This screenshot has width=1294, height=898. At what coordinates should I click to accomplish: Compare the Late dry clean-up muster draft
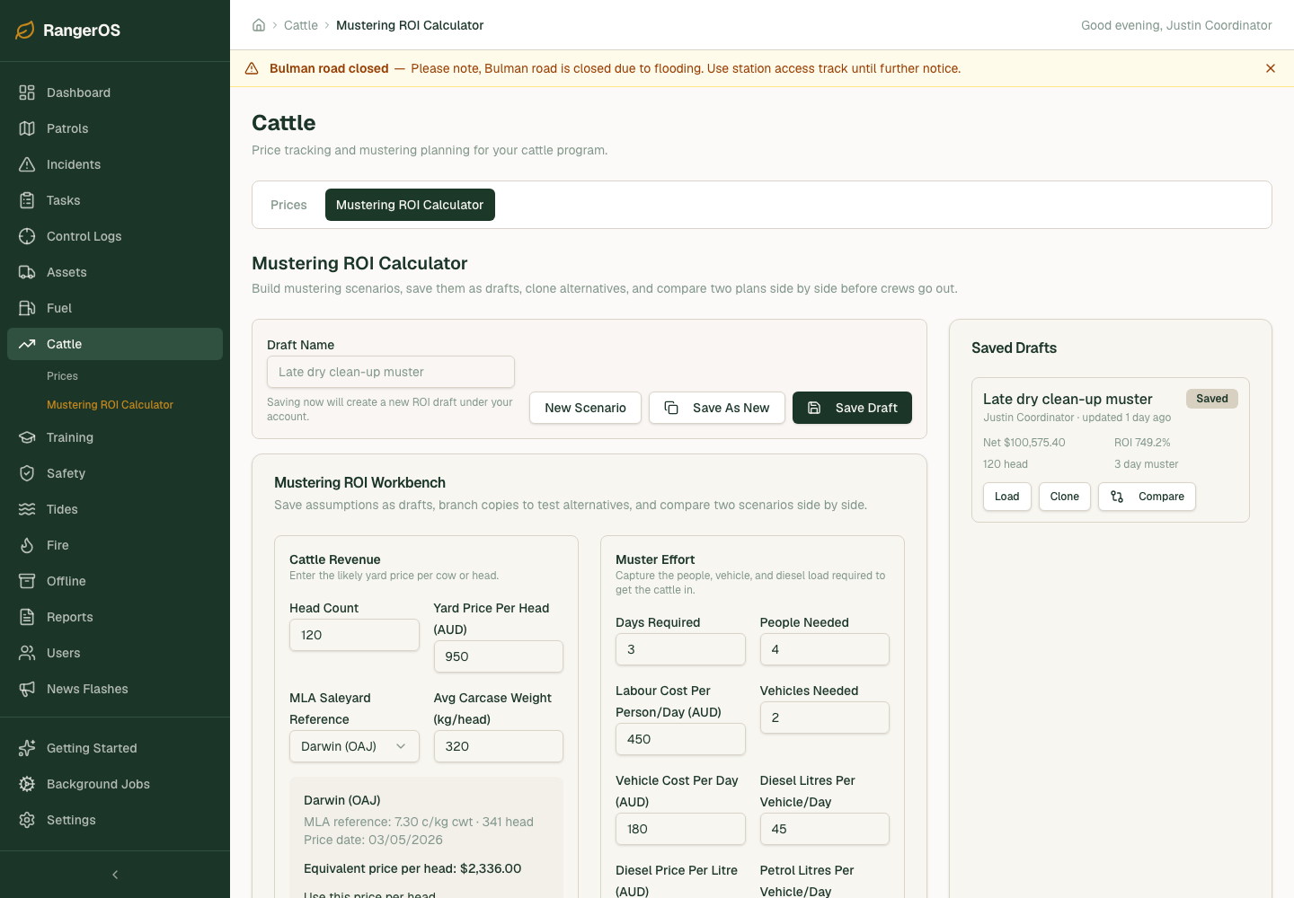point(1147,497)
